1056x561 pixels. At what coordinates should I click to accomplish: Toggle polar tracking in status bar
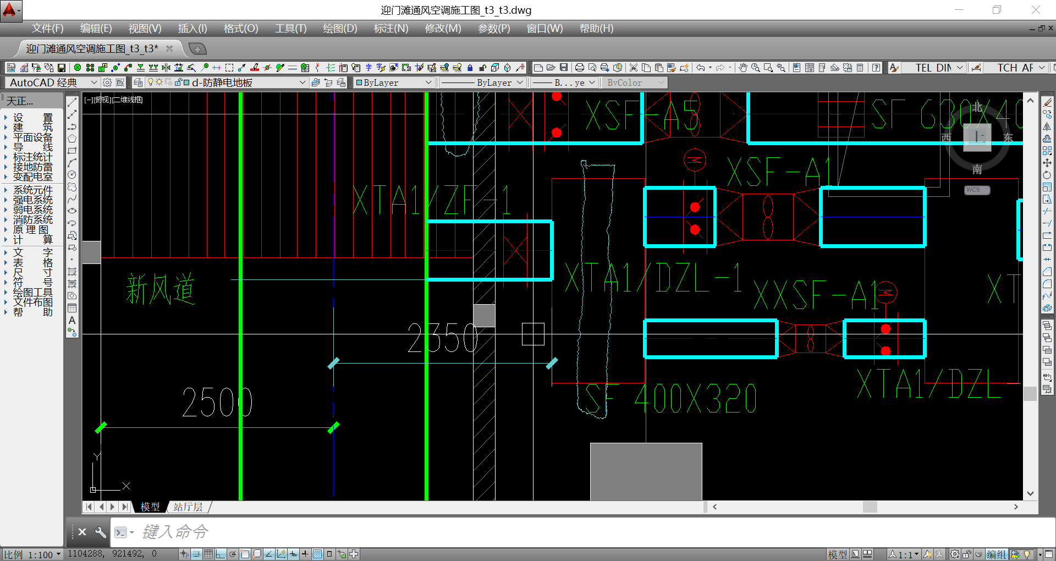(x=233, y=554)
